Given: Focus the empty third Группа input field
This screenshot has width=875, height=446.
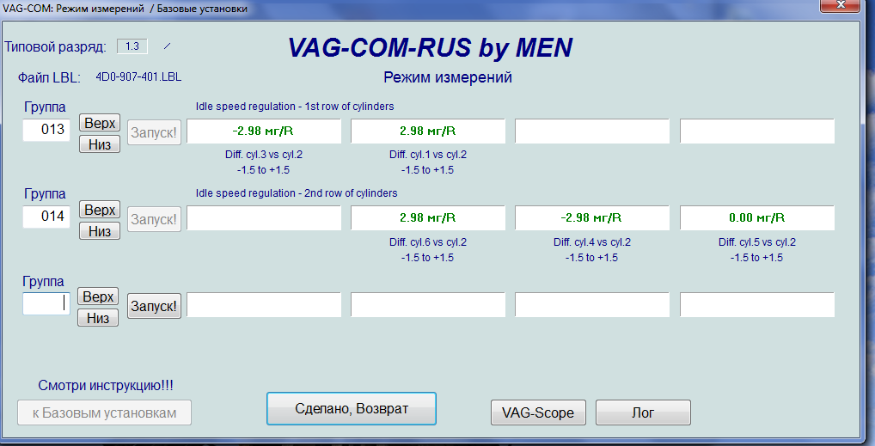Looking at the screenshot, I should pos(46,303).
